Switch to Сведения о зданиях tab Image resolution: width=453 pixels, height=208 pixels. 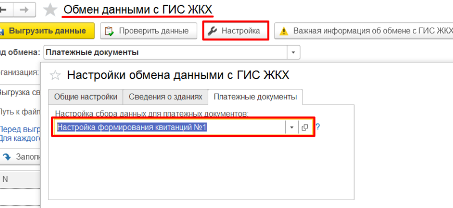point(165,97)
